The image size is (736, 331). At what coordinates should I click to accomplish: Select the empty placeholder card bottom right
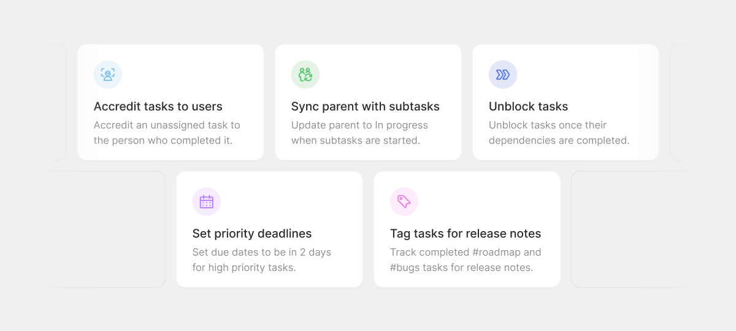pyautogui.click(x=632, y=229)
